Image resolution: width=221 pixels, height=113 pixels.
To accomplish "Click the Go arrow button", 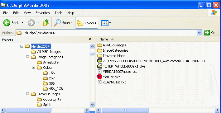I will pos(207,33).
